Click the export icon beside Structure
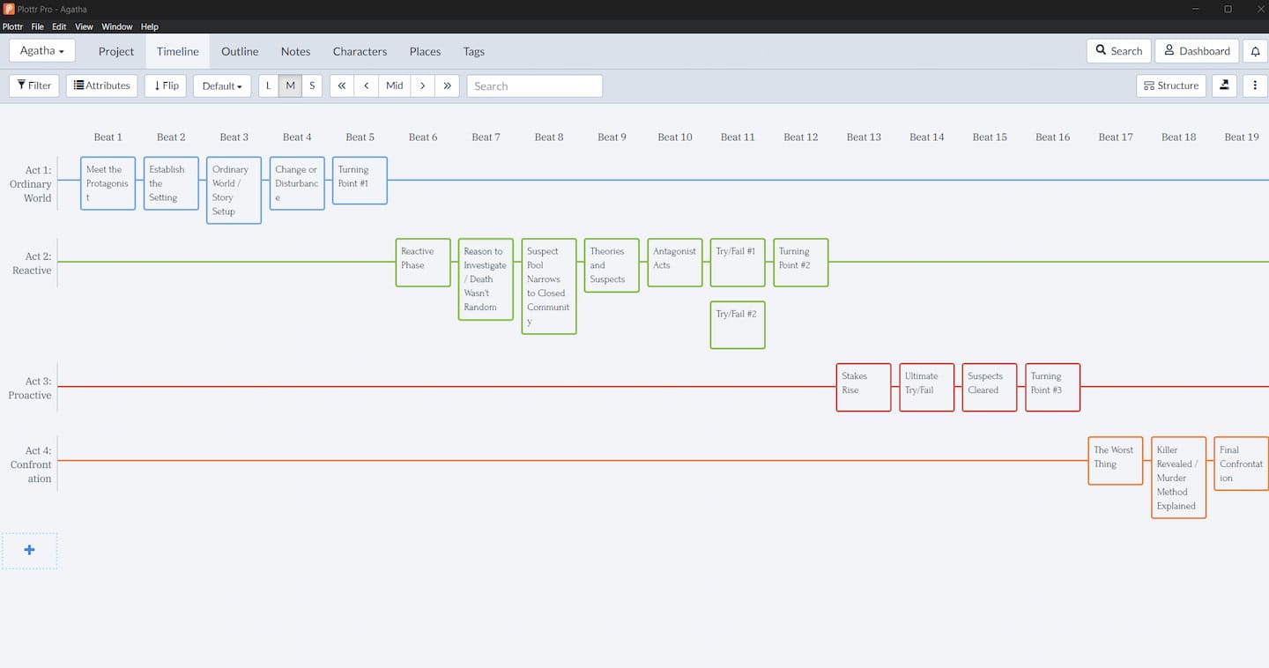Screen dimensions: 1269x668 point(1224,85)
